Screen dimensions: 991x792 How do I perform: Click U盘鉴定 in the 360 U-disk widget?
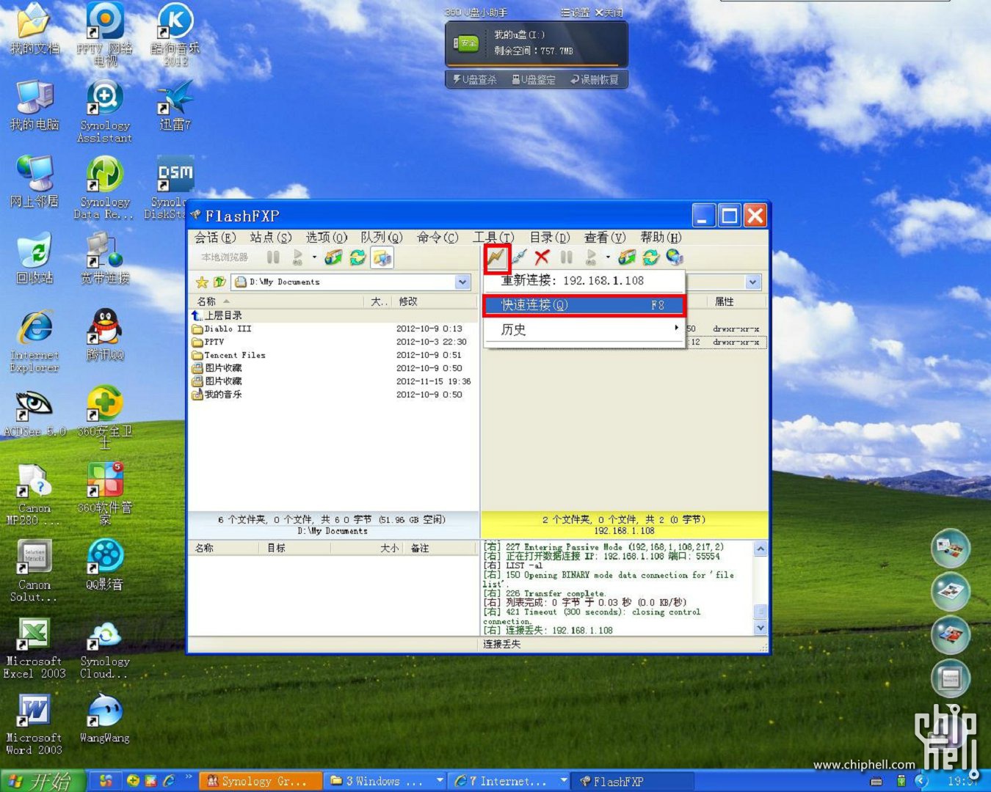(x=534, y=80)
